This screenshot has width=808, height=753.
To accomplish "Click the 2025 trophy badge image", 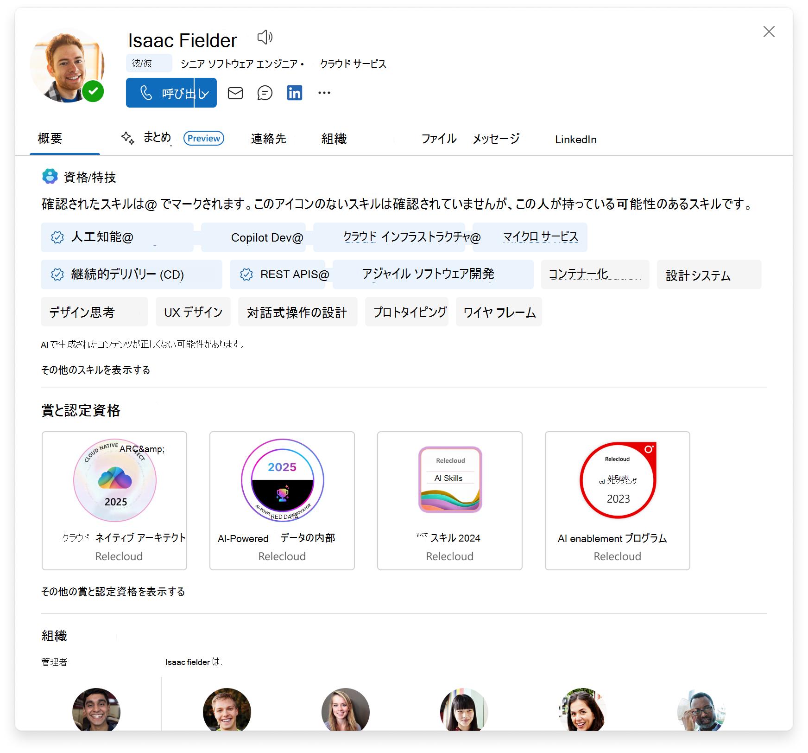I will pyautogui.click(x=283, y=480).
